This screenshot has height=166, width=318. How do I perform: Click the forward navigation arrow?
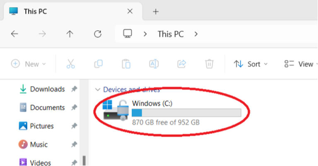[42, 34]
